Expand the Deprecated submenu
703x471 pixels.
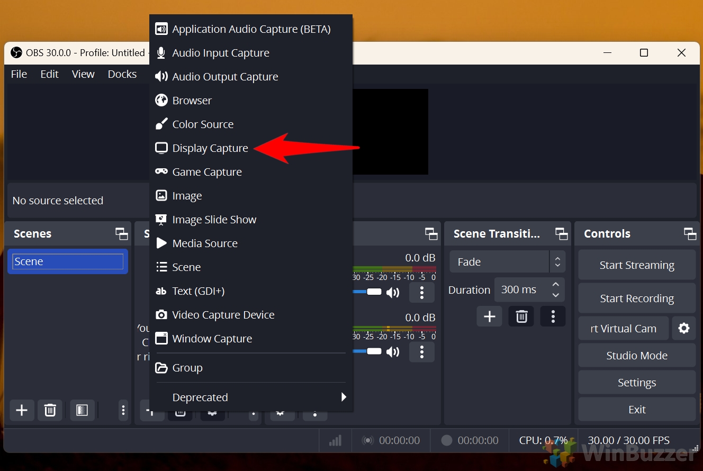coord(251,397)
